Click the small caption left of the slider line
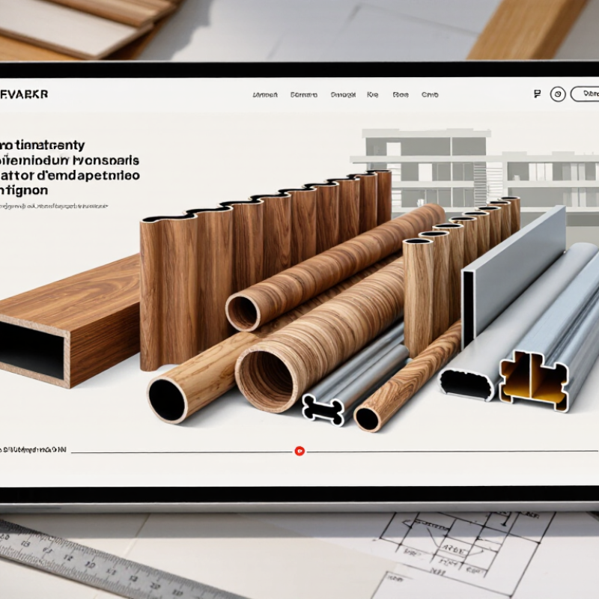Image resolution: width=599 pixels, height=599 pixels. [33, 450]
